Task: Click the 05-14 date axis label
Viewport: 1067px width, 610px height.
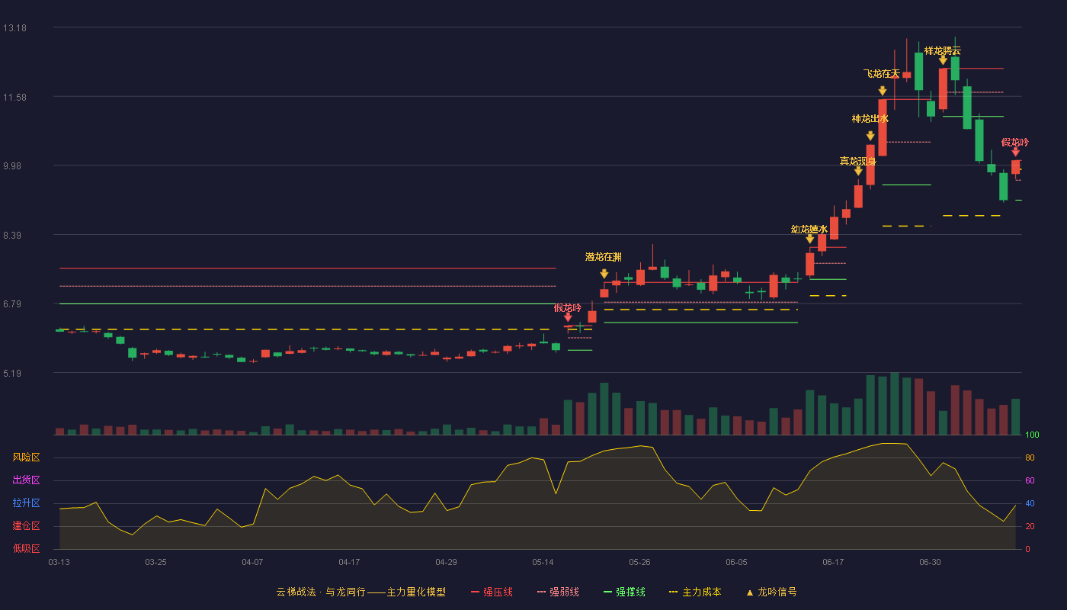Action: click(543, 562)
